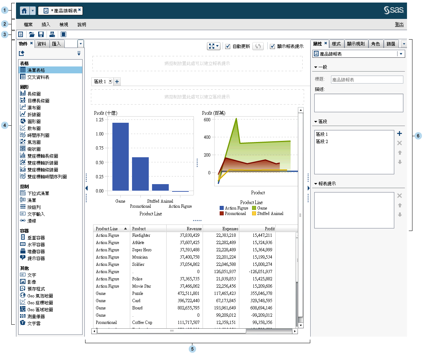The width and height of the screenshot is (423, 353).
Task: Toggle the 顯示報表提示 checkbox
Action: pos(272,46)
